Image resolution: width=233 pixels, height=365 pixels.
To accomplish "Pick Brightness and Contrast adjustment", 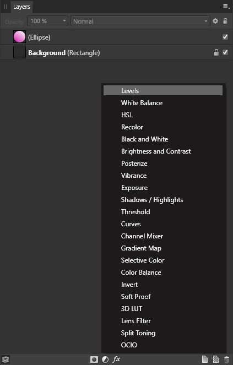I will click(x=163, y=151).
